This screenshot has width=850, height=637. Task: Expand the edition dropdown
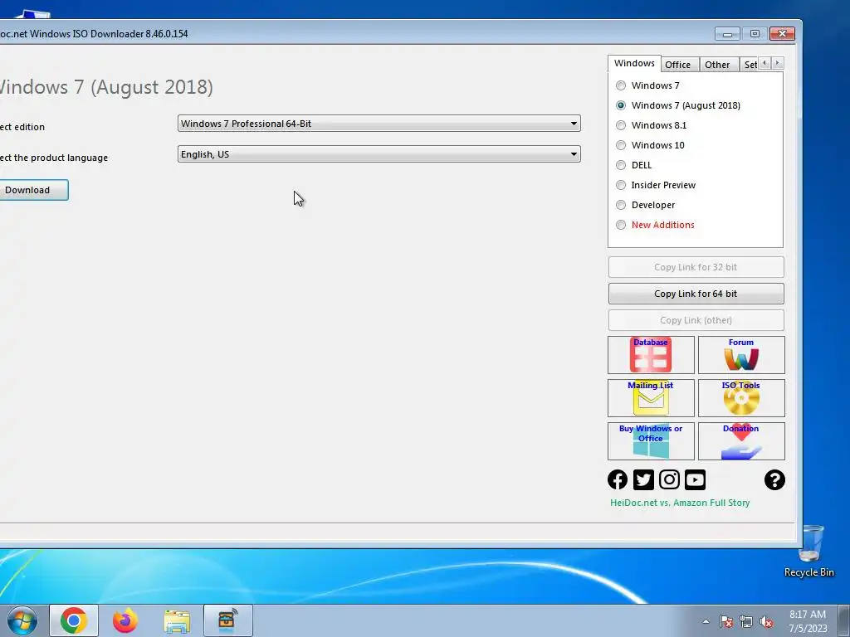(x=379, y=124)
